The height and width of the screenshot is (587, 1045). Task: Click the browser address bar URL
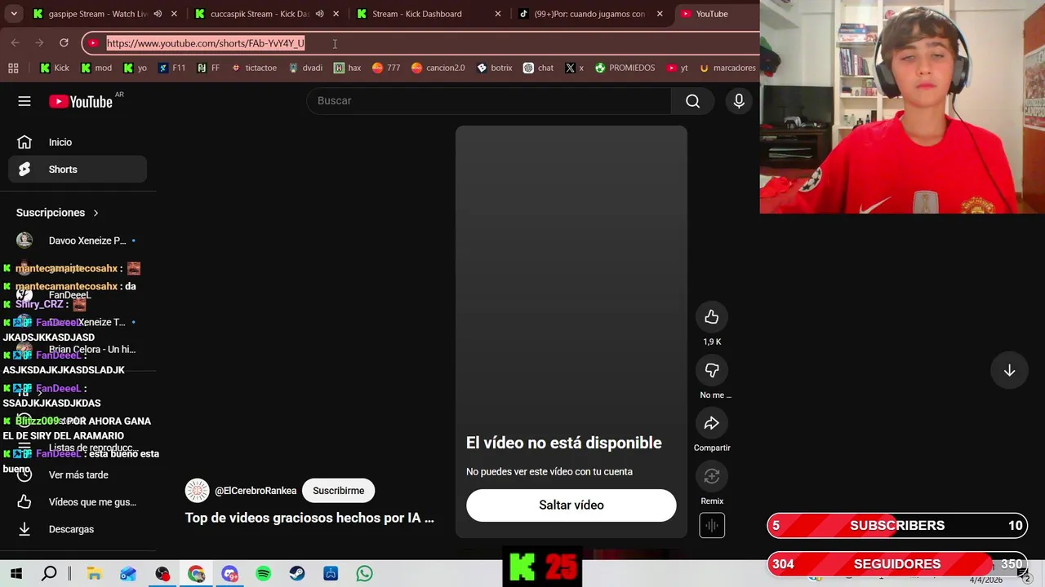point(206,43)
